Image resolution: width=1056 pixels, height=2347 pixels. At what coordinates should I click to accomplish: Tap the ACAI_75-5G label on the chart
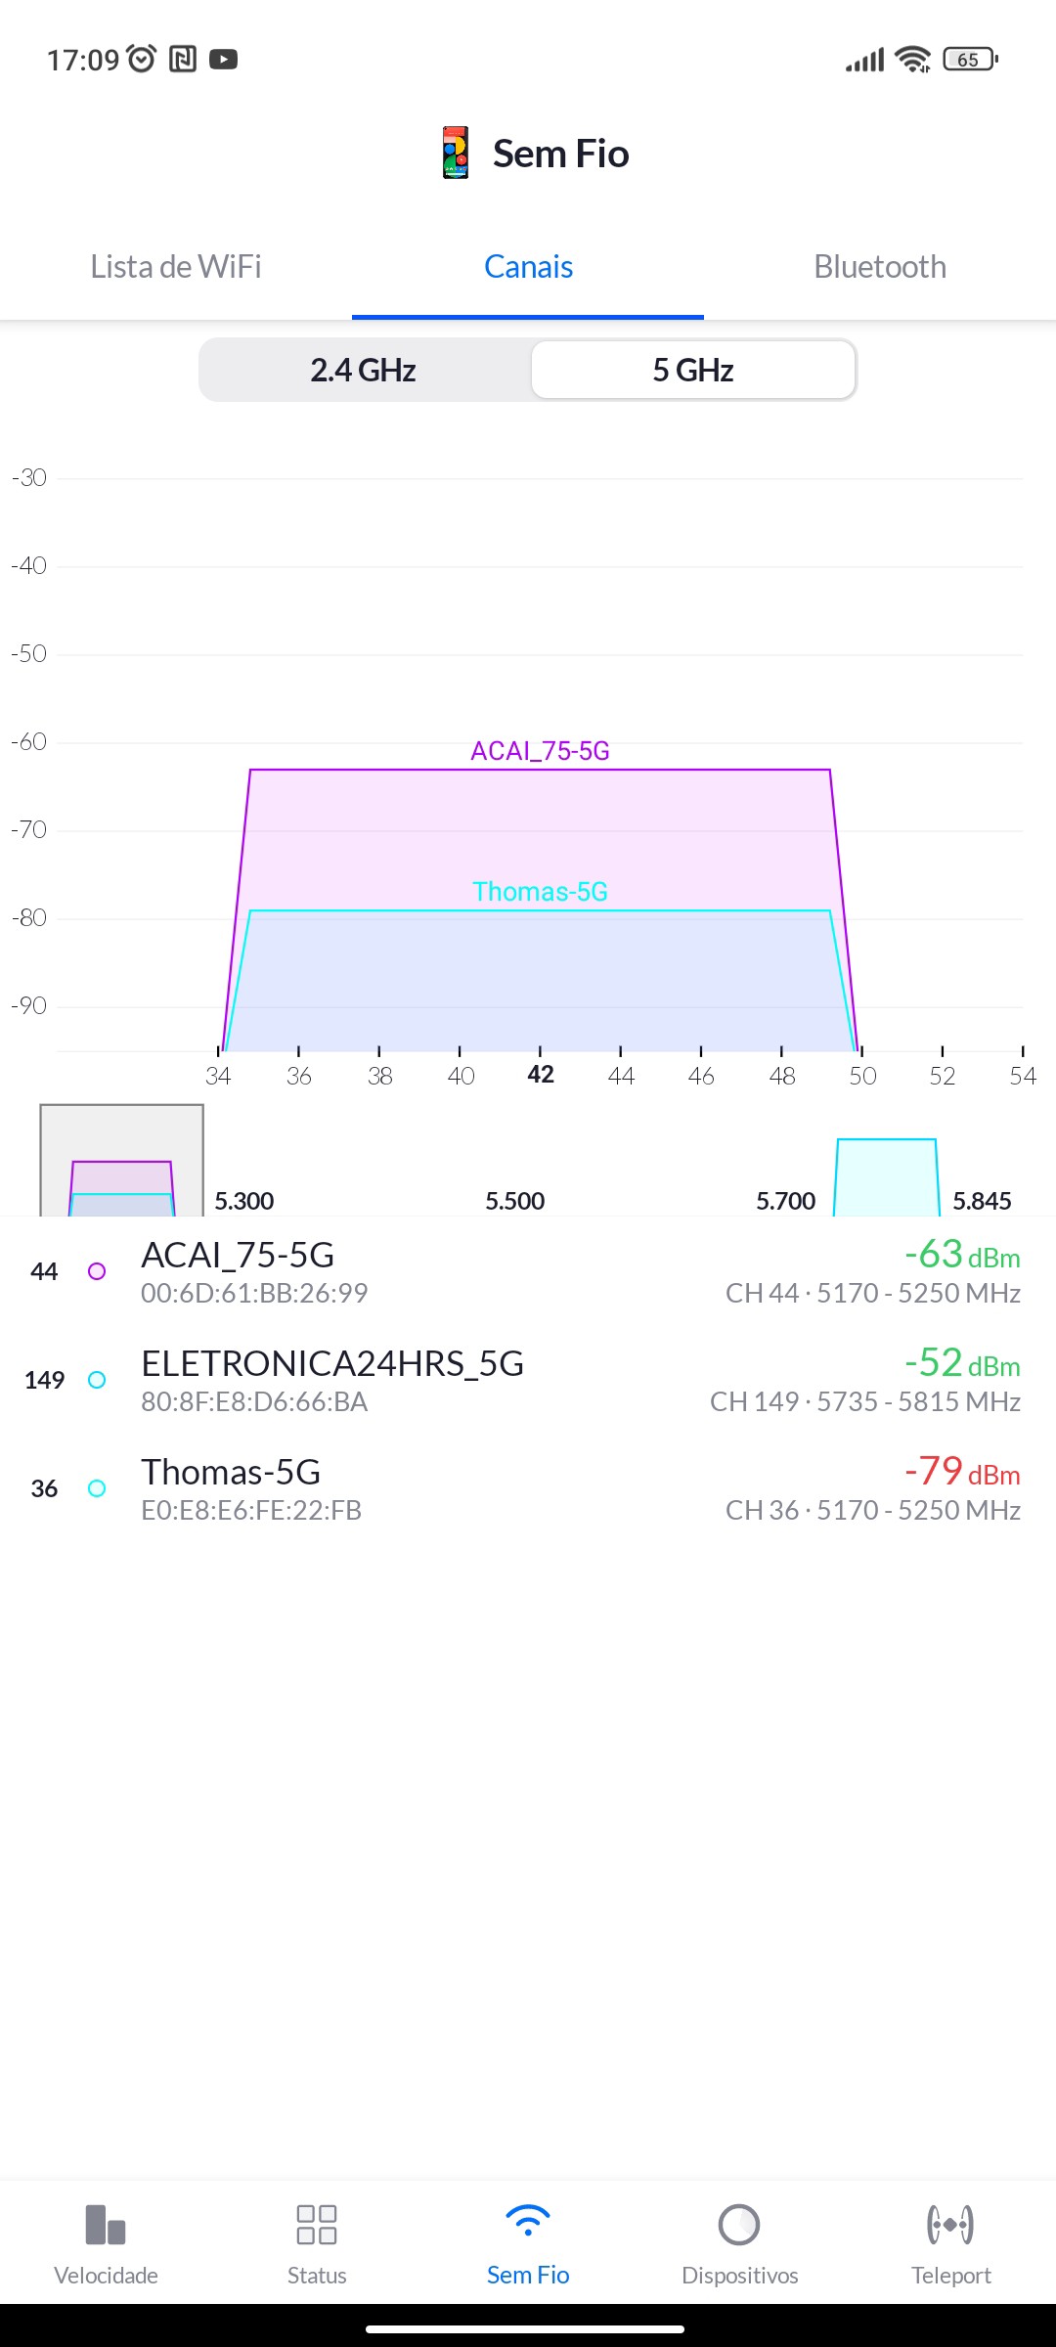(540, 751)
